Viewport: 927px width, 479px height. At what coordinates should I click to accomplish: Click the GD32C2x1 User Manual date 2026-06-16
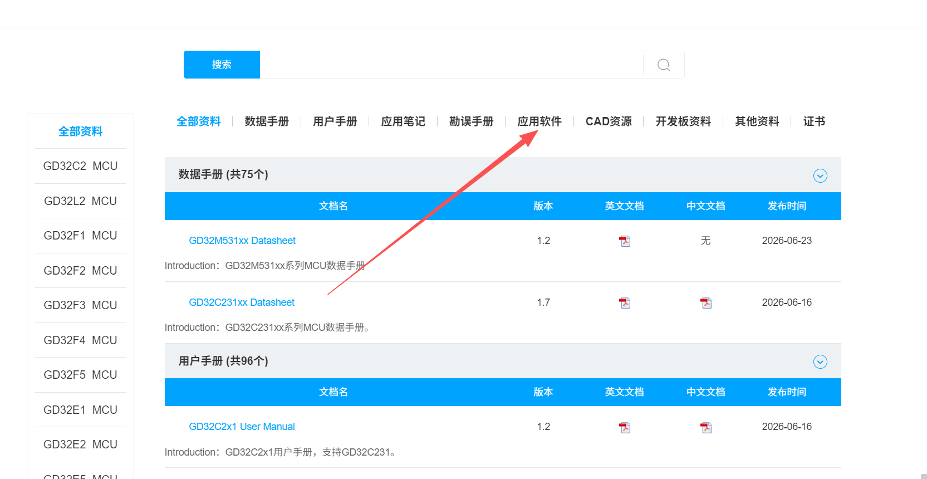coord(787,427)
